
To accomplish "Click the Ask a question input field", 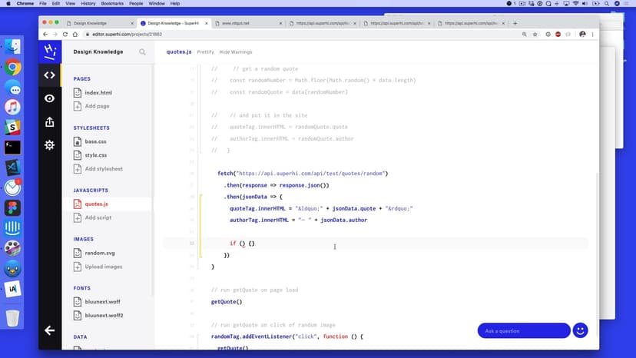I will click(x=524, y=331).
